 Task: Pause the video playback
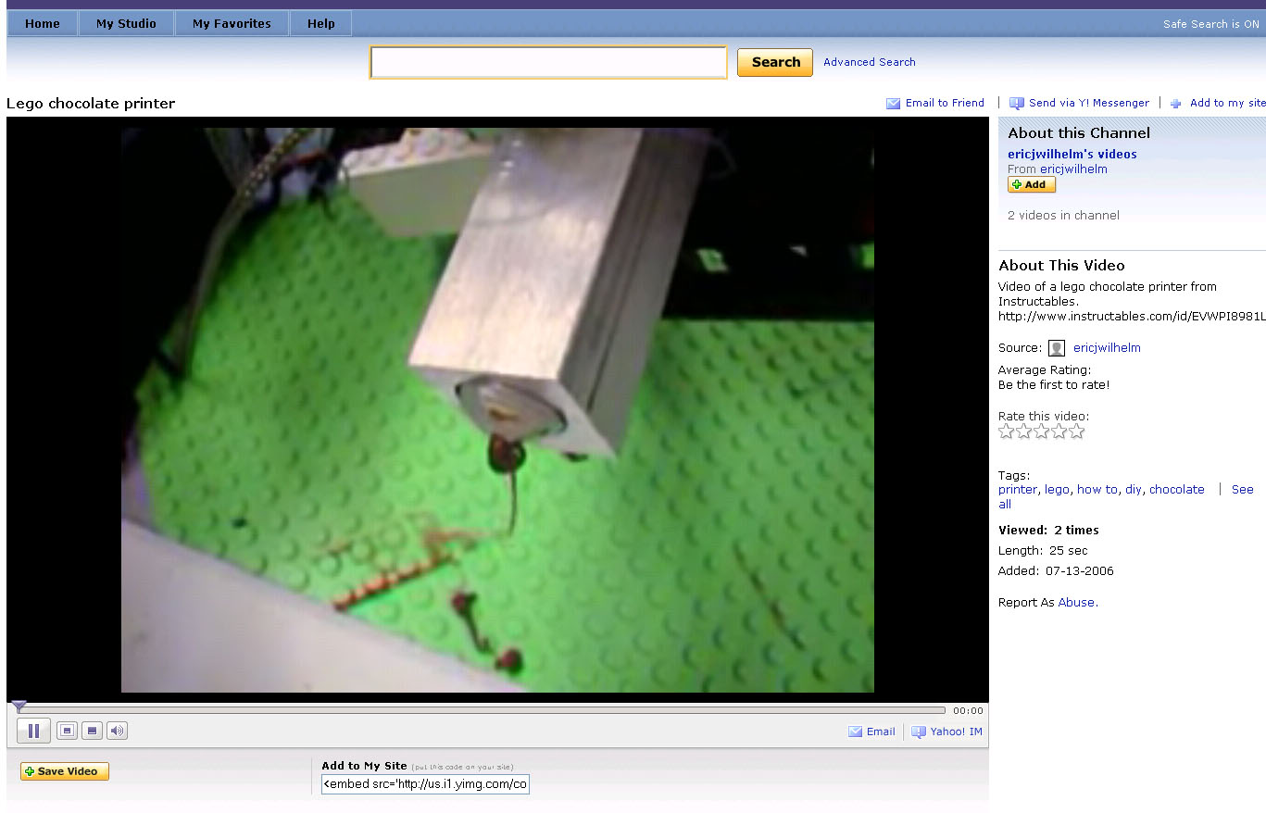pos(33,731)
